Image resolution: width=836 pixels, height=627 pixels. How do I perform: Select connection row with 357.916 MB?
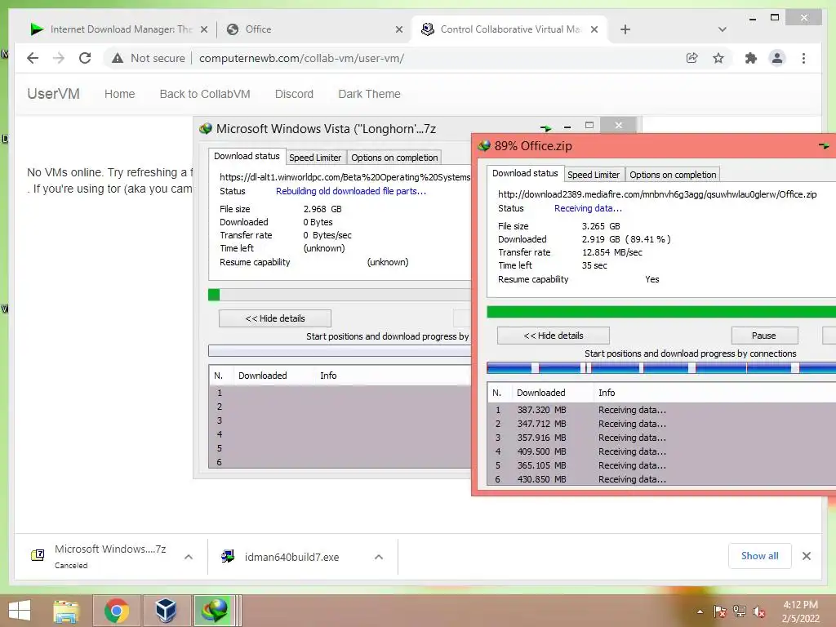(661, 438)
